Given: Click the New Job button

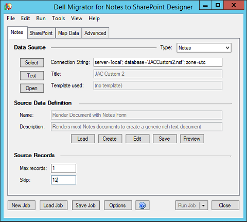Looking at the screenshot, I should pos(21,206).
